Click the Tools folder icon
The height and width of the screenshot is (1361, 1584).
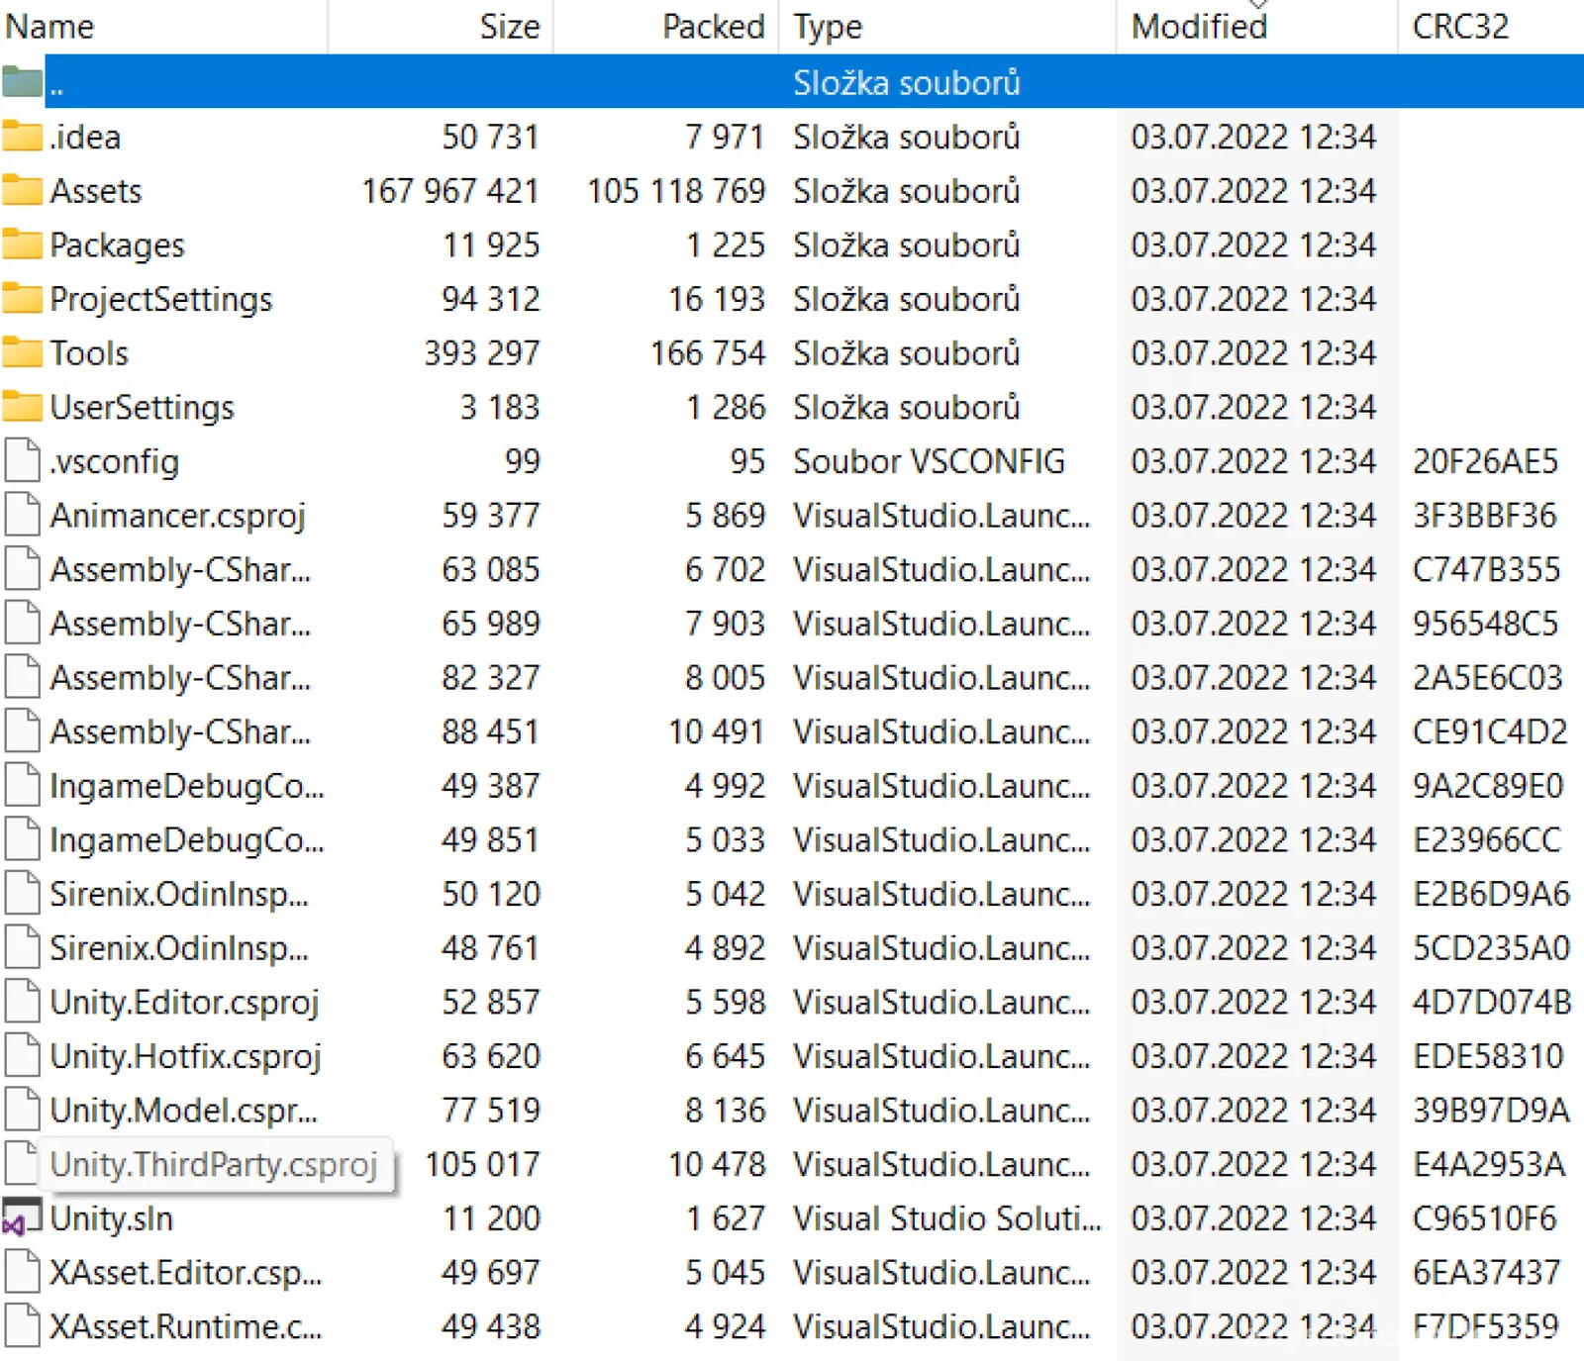pos(22,352)
